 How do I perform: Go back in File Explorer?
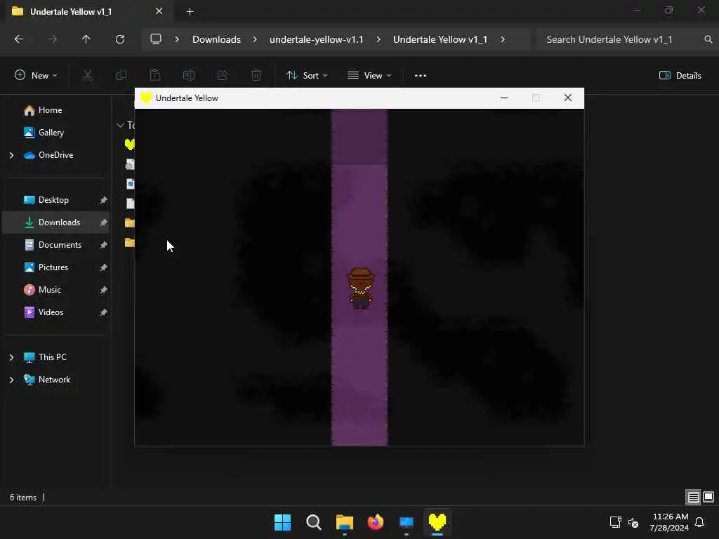pos(19,39)
